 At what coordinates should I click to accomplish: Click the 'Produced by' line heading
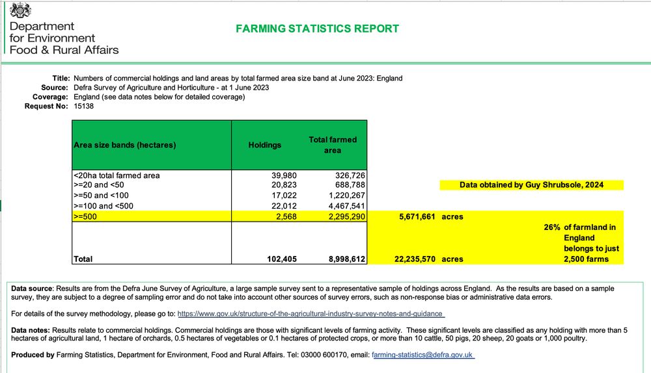[x=33, y=355]
